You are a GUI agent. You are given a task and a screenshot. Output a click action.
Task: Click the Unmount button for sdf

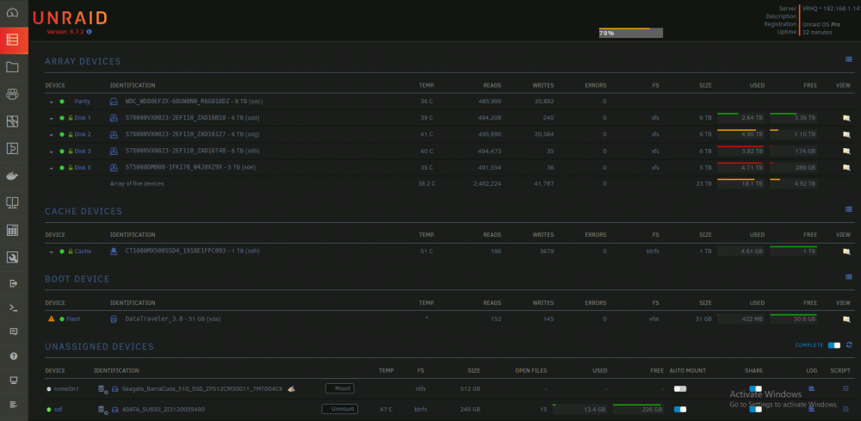(340, 409)
